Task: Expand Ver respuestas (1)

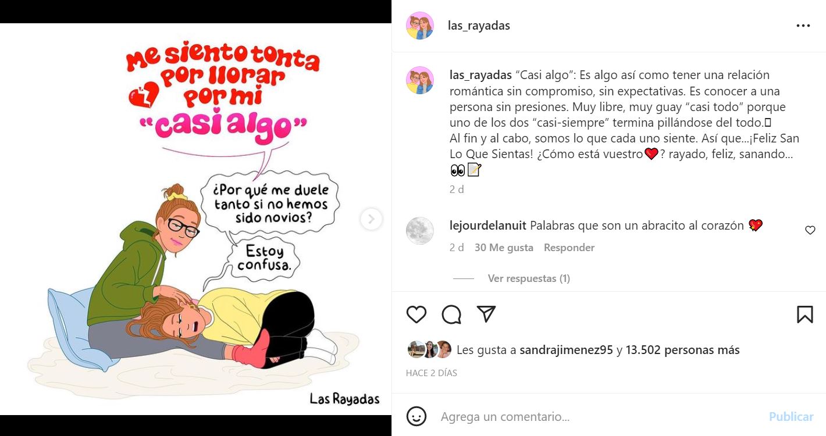Action: [529, 278]
